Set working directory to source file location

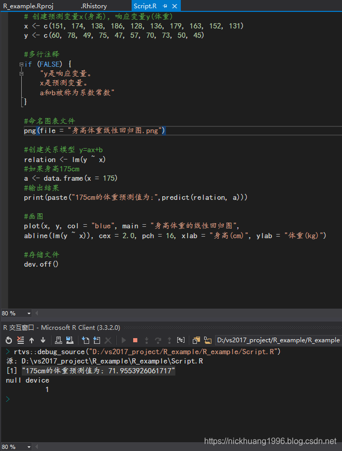click(196, 340)
